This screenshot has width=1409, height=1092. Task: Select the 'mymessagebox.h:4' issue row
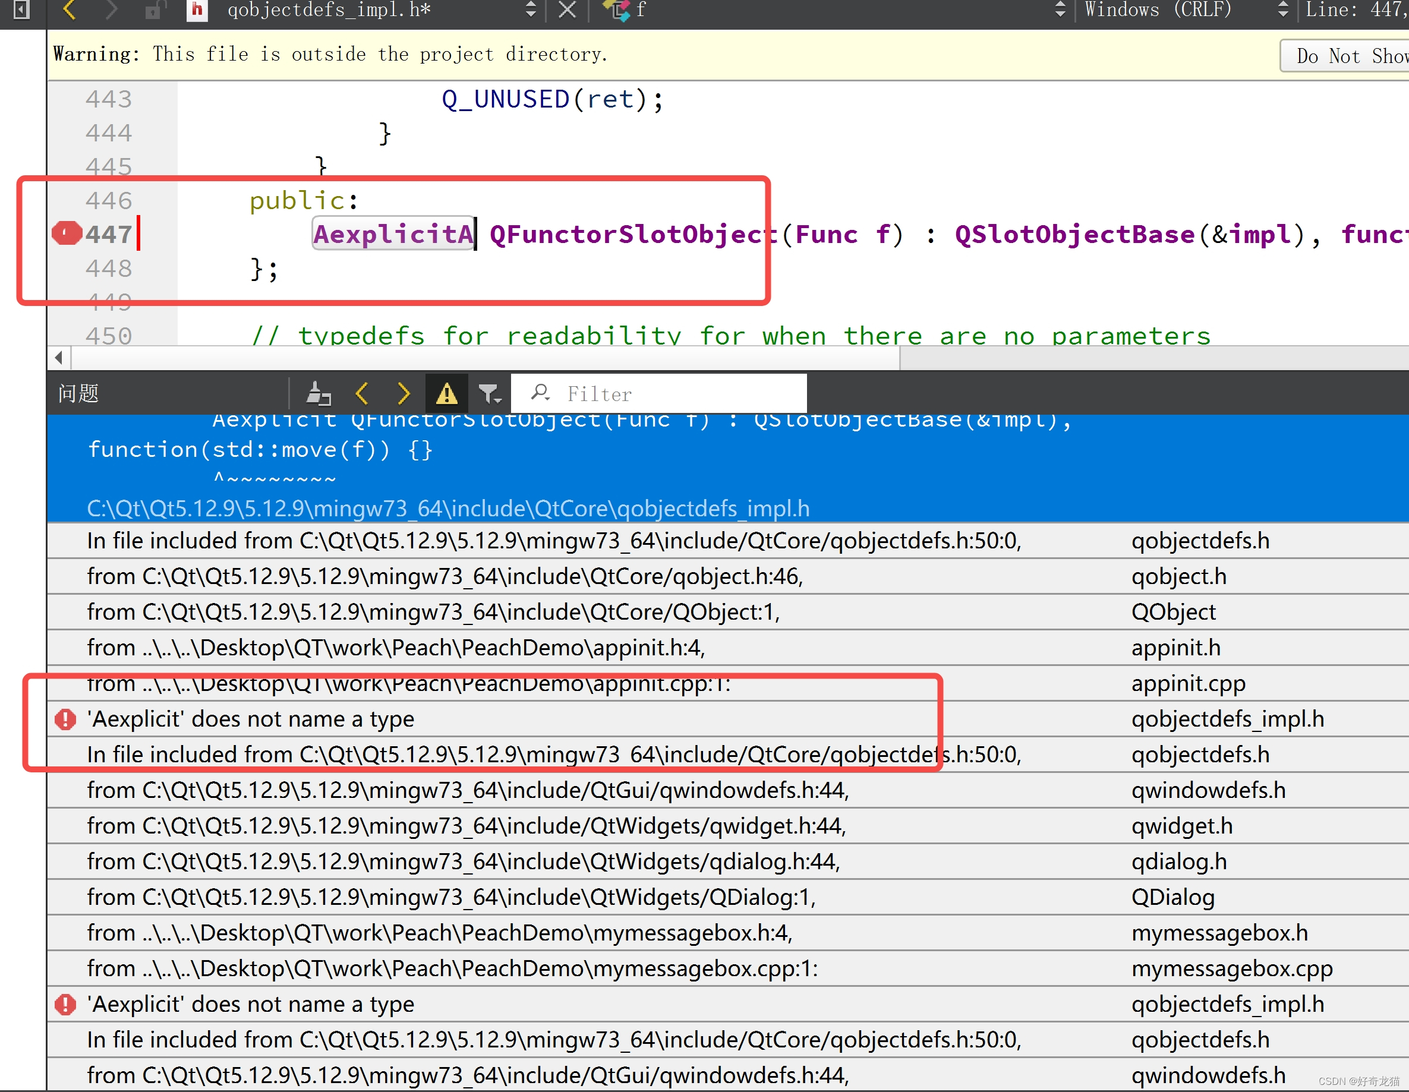[728, 933]
